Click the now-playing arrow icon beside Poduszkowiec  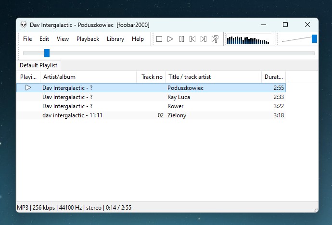pyautogui.click(x=28, y=87)
